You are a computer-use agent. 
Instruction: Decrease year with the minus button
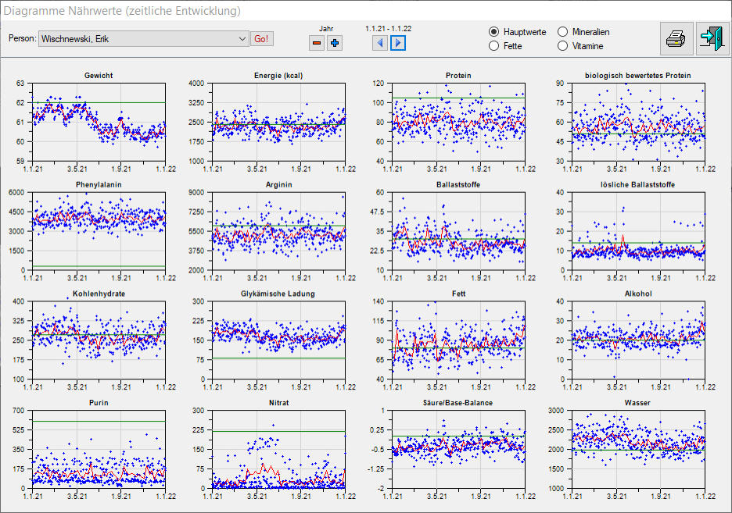[x=317, y=43]
